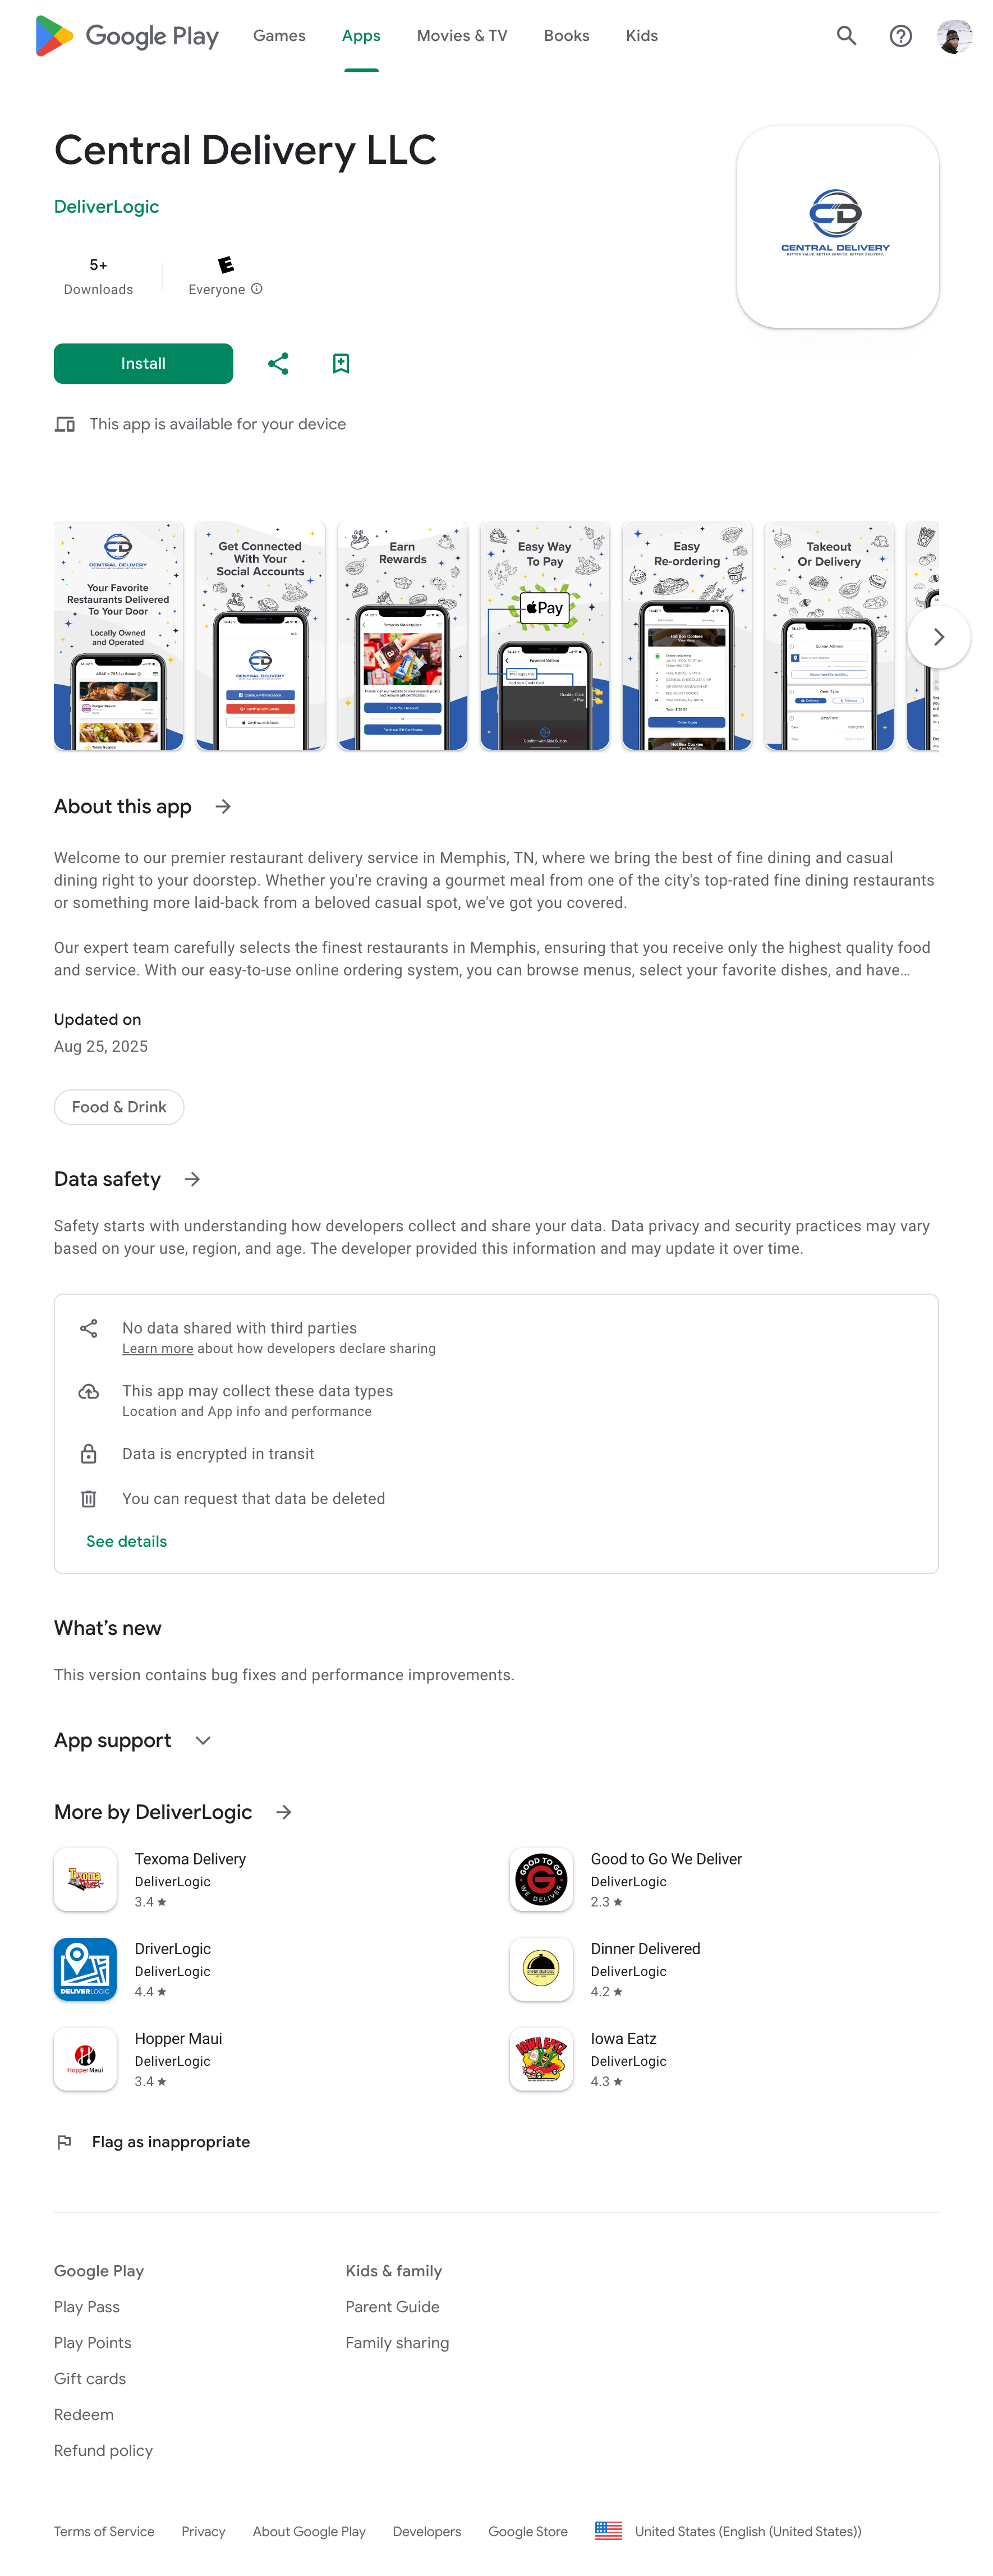The width and height of the screenshot is (993, 2576).
Task: Open the Iowa Eatz app icon
Action: (541, 2059)
